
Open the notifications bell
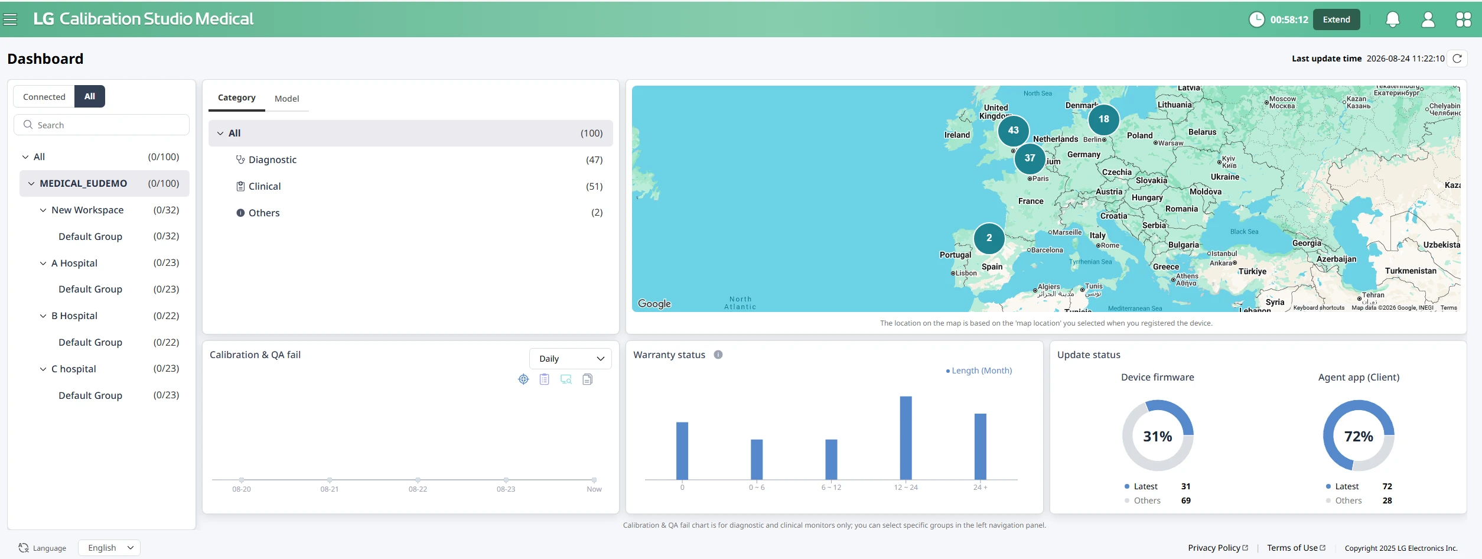pos(1392,19)
